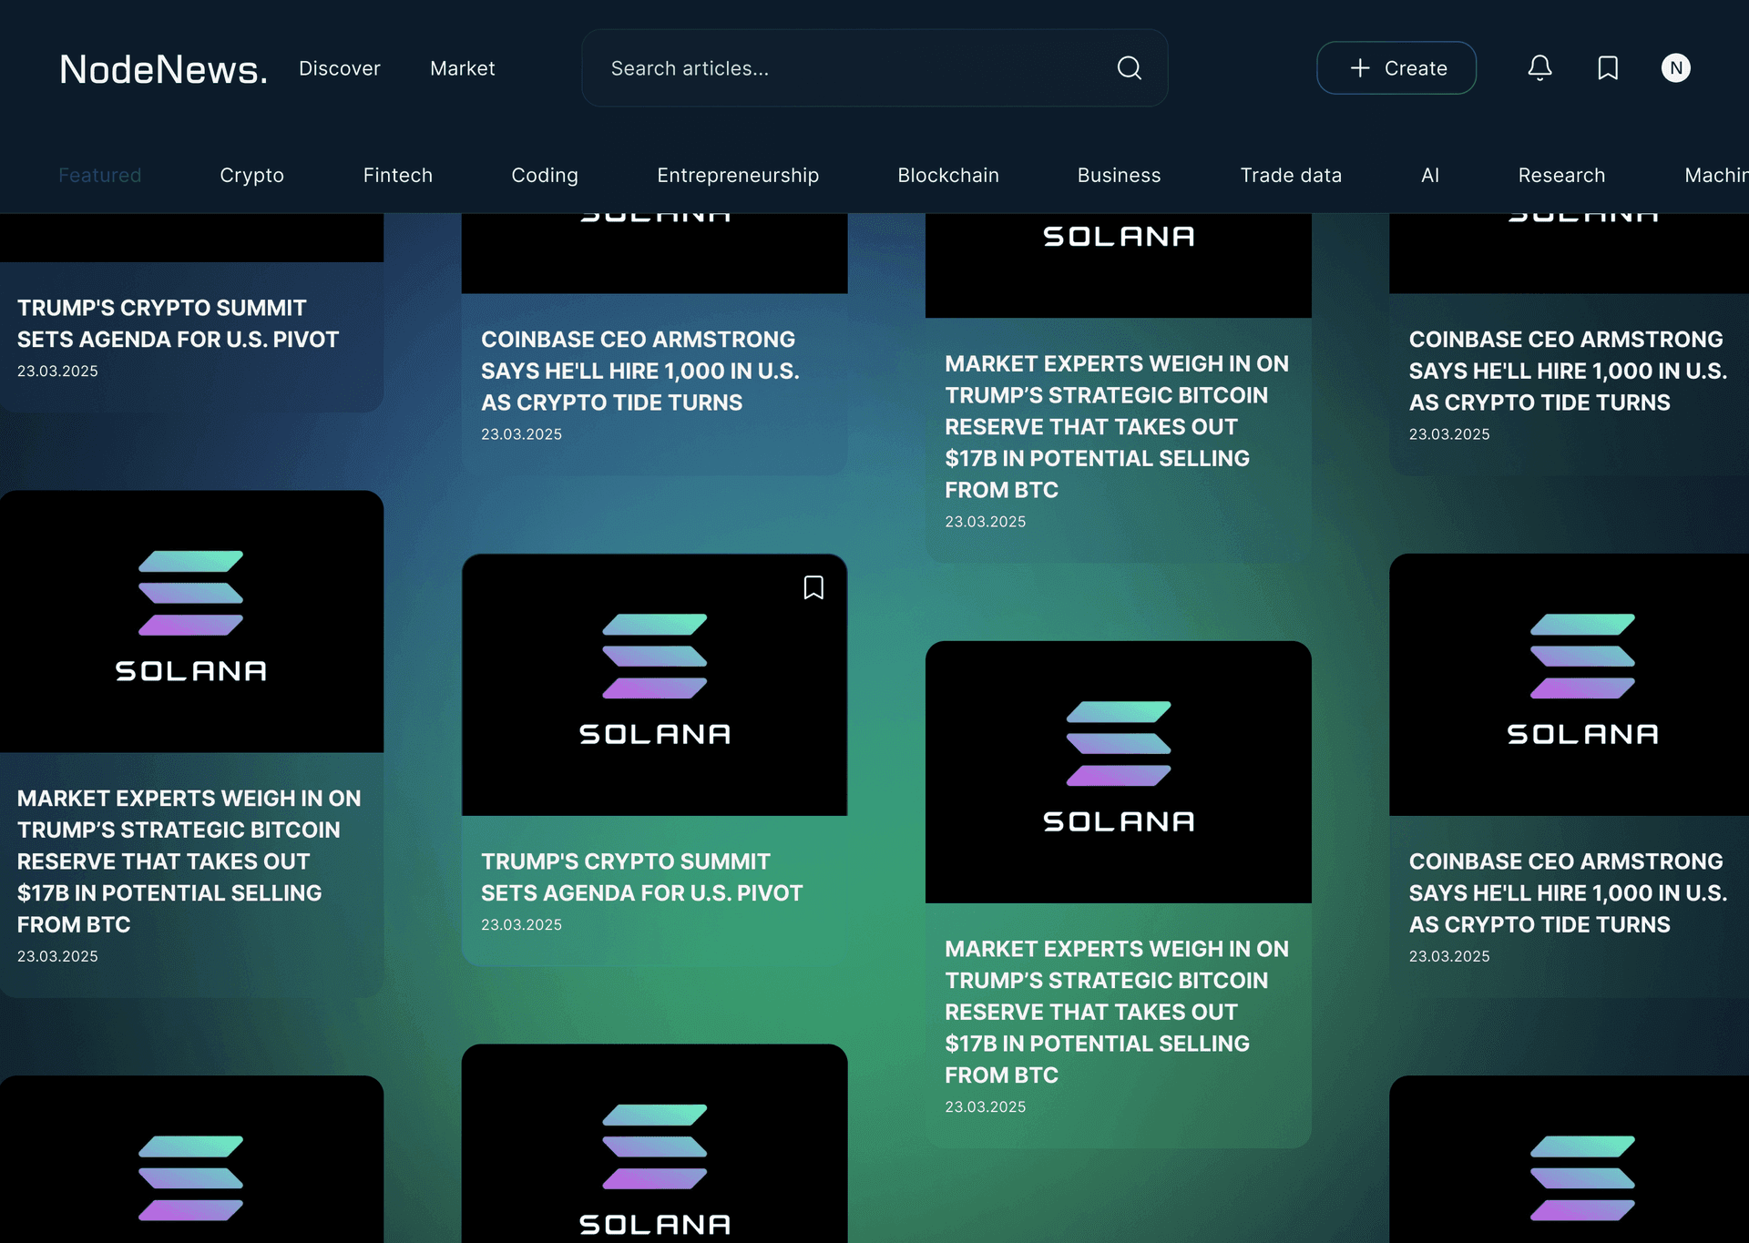The width and height of the screenshot is (1749, 1243).
Task: Click Solana thumbnail at top of third column
Action: (1118, 265)
